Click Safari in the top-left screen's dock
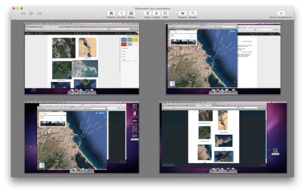This screenshot has width=305, height=193. coord(81,91)
